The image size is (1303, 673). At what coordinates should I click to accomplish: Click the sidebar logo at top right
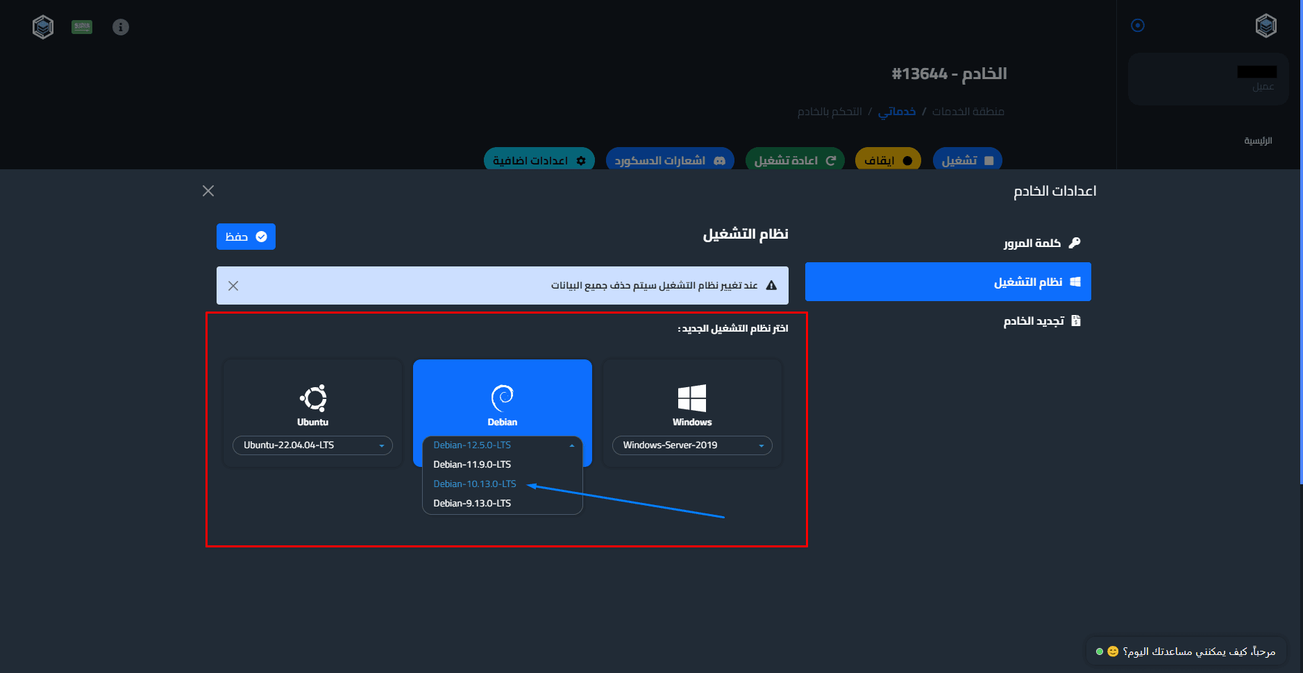(1266, 26)
